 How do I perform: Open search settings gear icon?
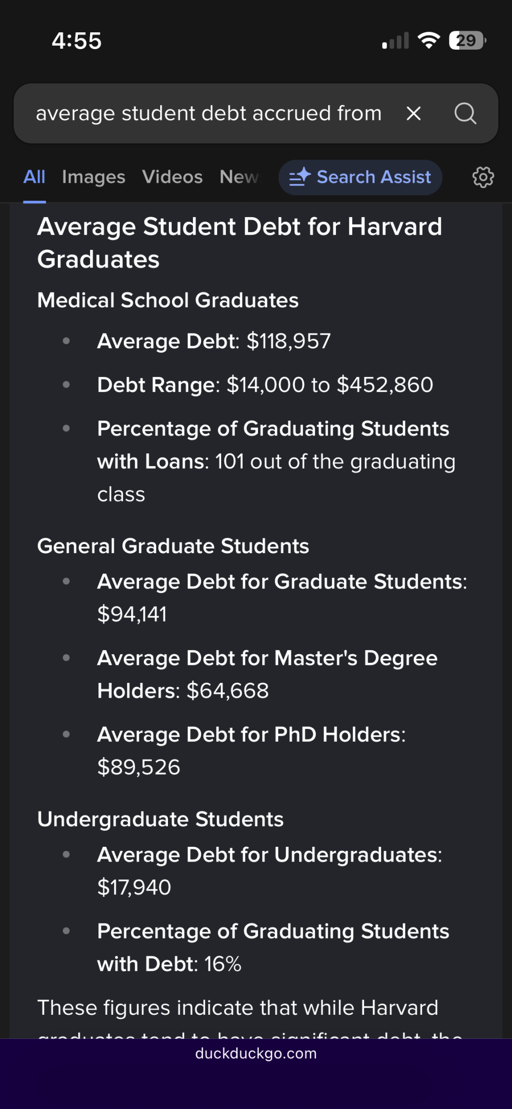point(483,177)
